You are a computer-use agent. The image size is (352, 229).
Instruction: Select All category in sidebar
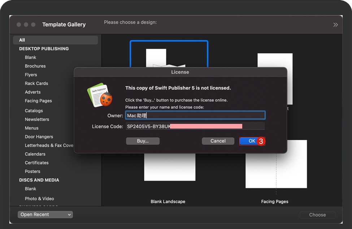pos(22,40)
